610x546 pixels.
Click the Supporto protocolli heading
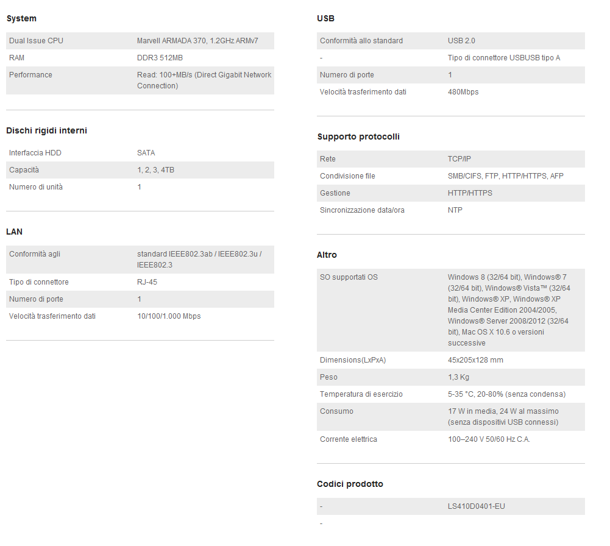(358, 136)
